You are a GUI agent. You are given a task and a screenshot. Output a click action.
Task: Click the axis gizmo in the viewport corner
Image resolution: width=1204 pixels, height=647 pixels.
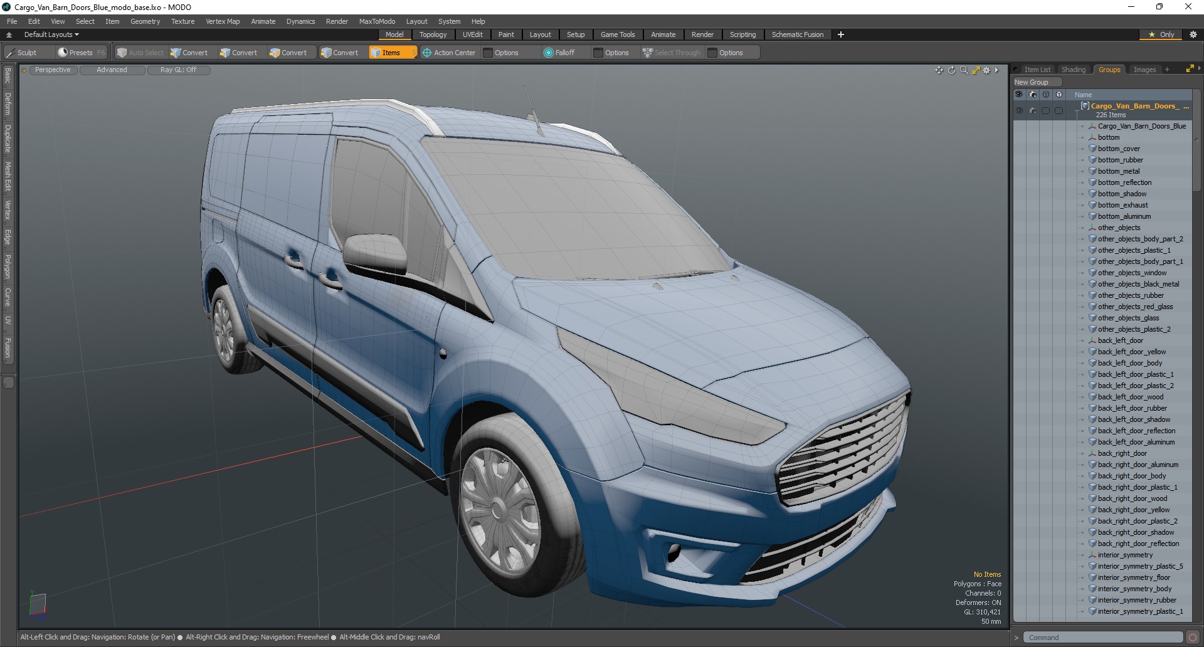[x=38, y=606]
